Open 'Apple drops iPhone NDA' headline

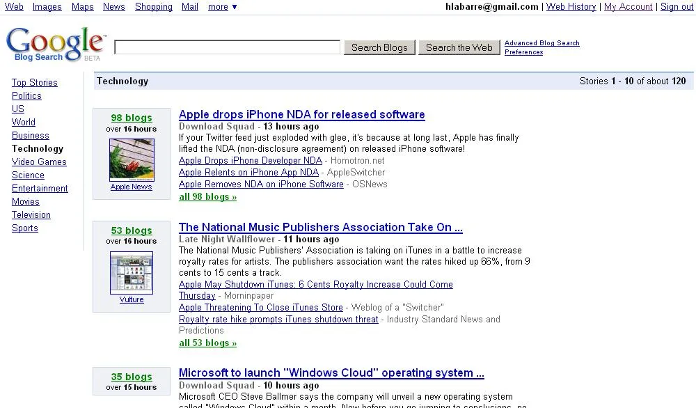click(x=302, y=115)
